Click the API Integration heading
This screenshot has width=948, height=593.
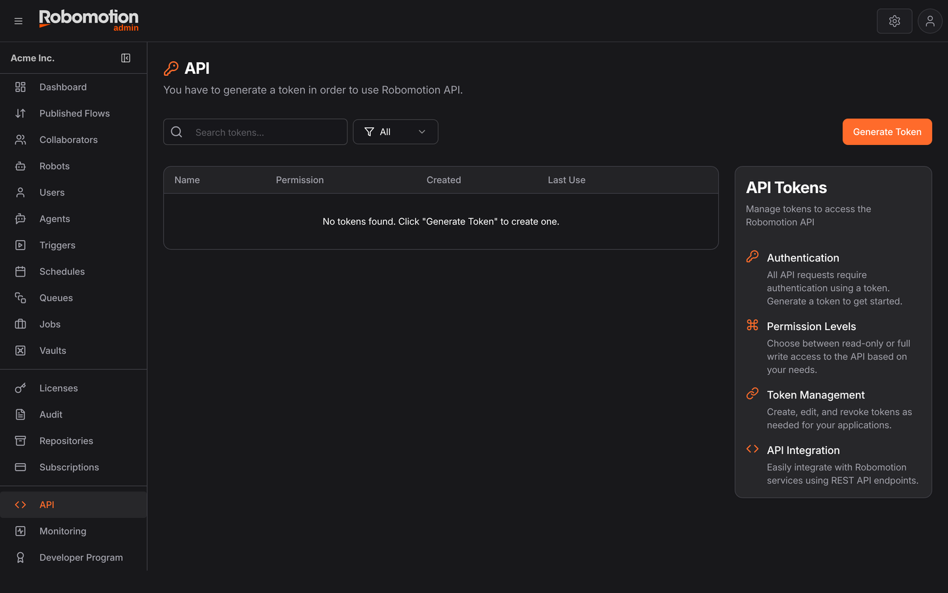coord(803,450)
